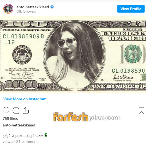Click the 69k followers text
Viewport: 146px width, 144px height.
26,11
